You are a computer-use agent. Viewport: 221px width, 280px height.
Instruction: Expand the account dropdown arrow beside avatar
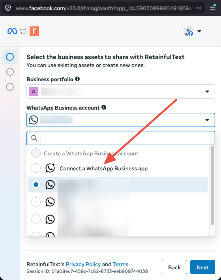coord(199,31)
